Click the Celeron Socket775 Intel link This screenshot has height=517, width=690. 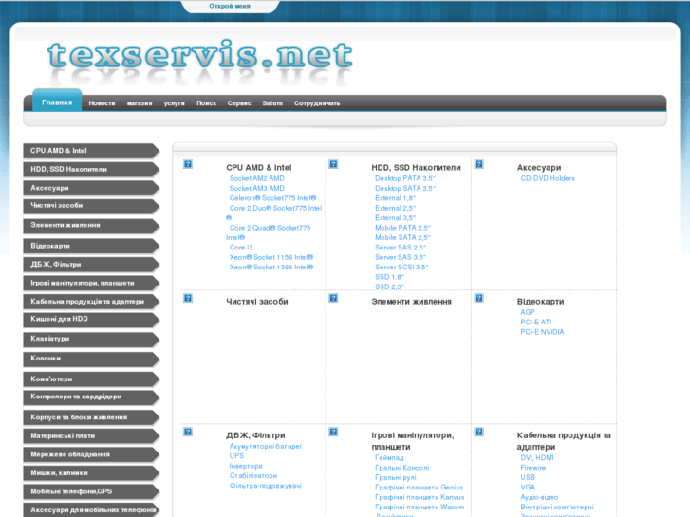point(272,198)
